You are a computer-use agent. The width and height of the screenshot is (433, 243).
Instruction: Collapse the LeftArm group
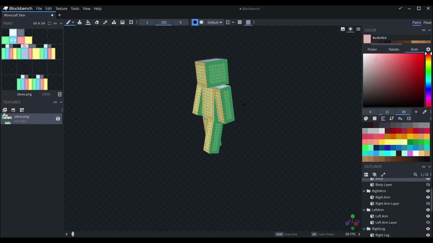pyautogui.click(x=364, y=210)
